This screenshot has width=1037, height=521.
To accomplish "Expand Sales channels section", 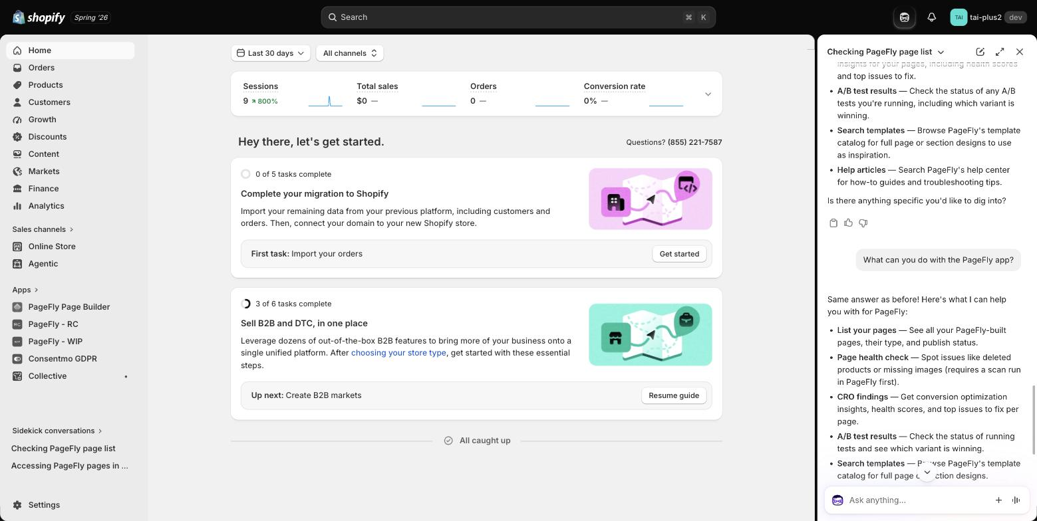I will pos(43,229).
